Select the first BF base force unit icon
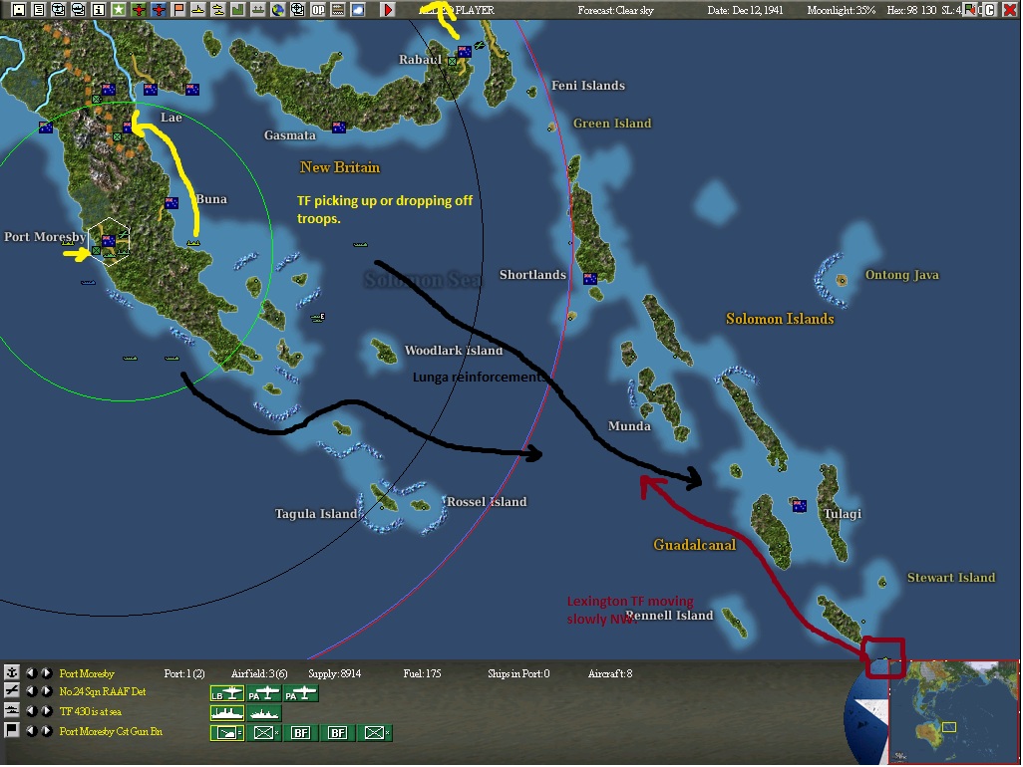 [301, 733]
